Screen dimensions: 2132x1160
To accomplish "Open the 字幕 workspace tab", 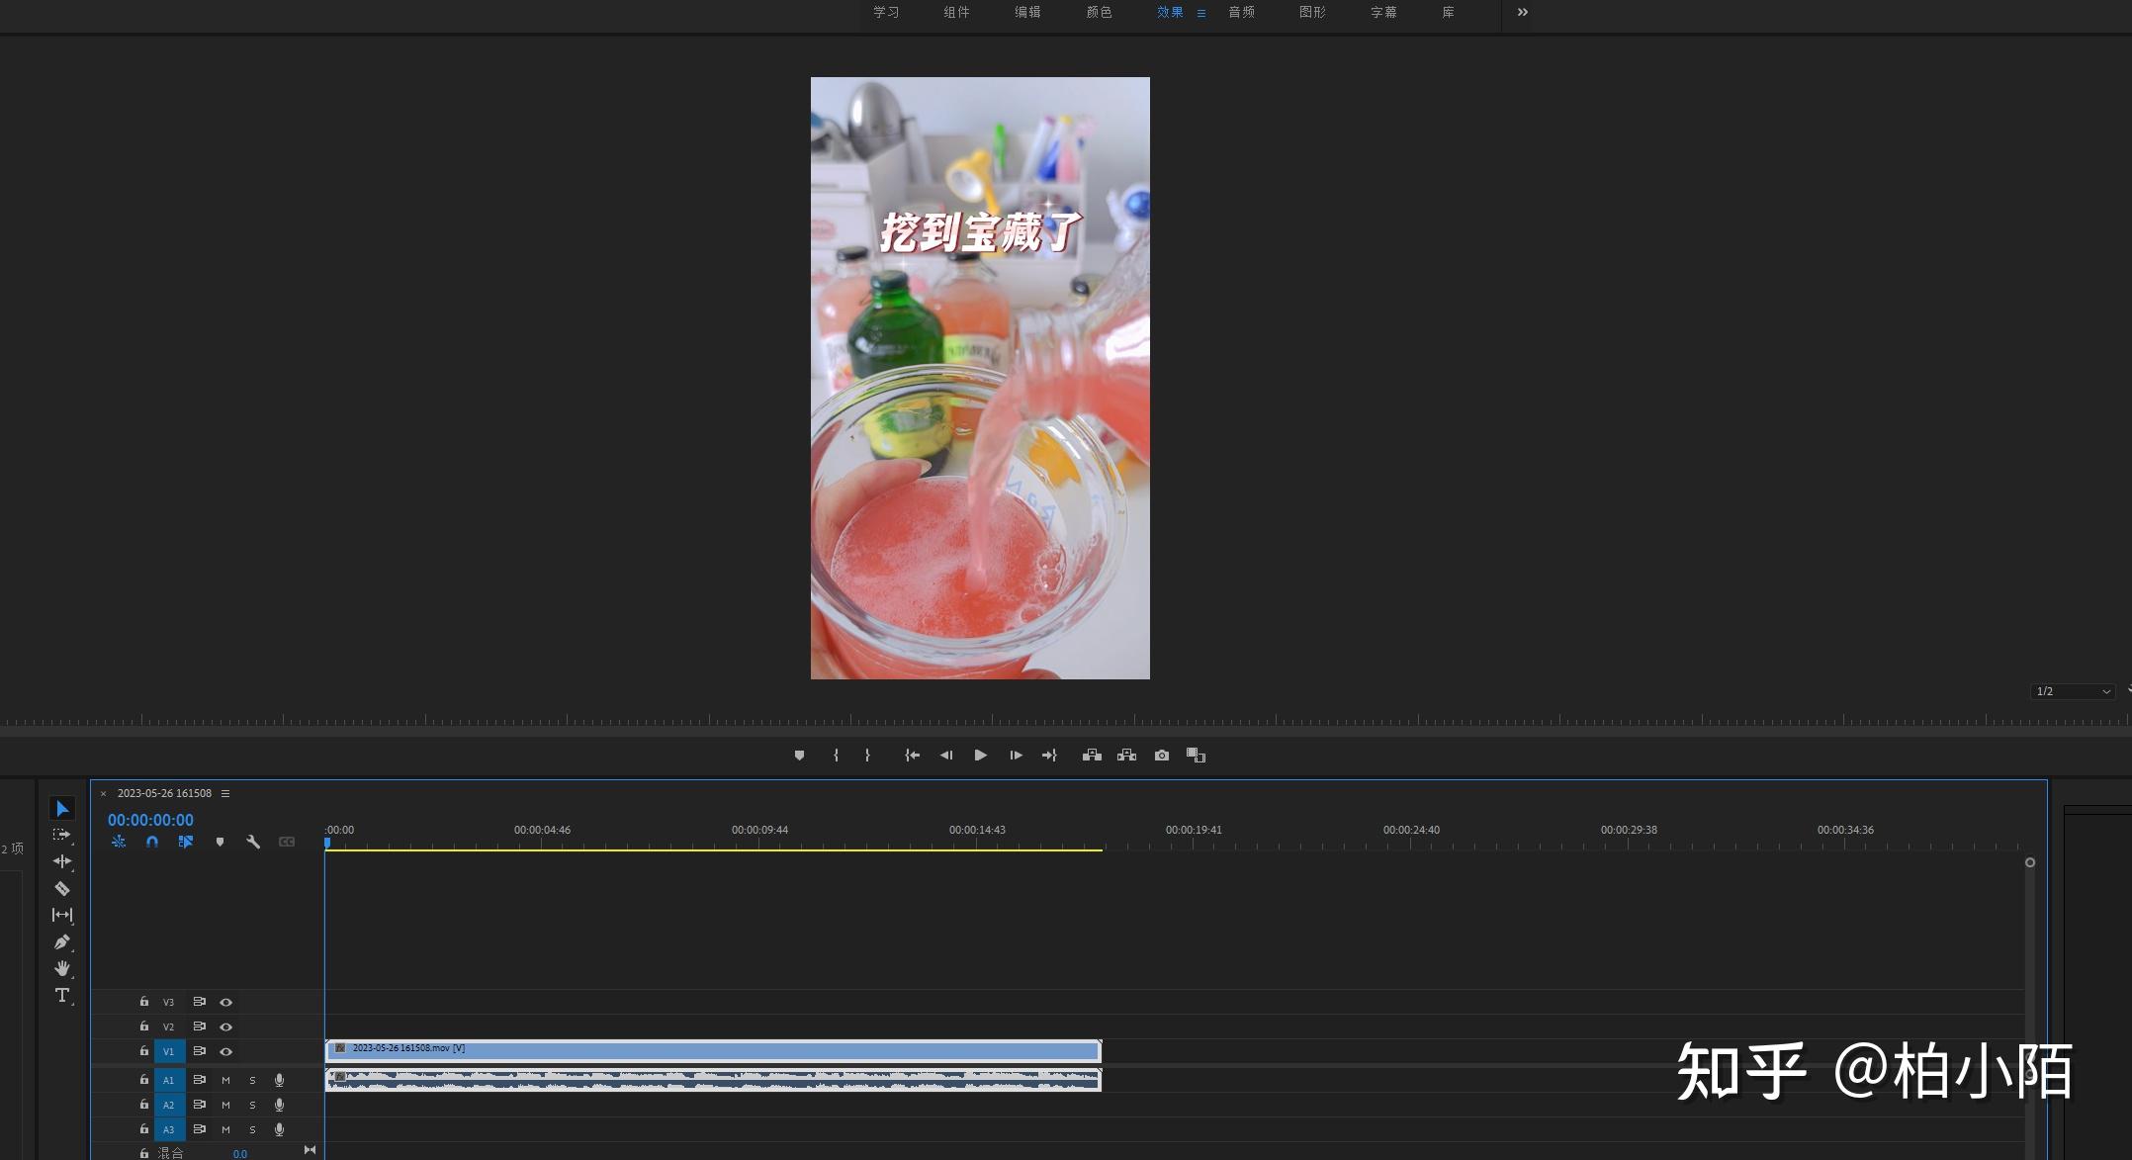I will [x=1383, y=13].
